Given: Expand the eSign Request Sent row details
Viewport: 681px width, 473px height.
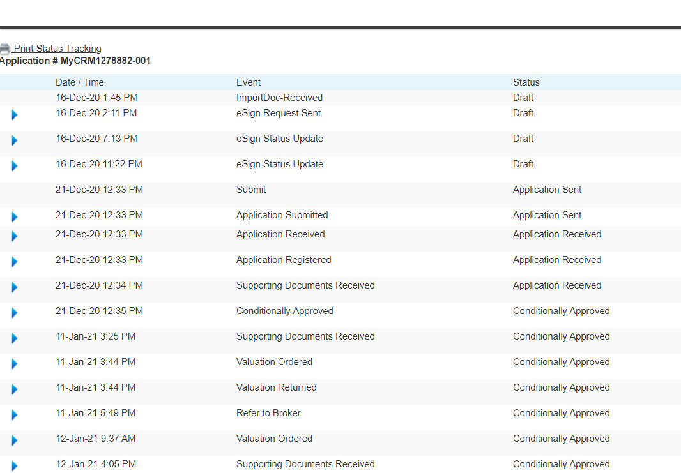Looking at the screenshot, I should pos(13,115).
